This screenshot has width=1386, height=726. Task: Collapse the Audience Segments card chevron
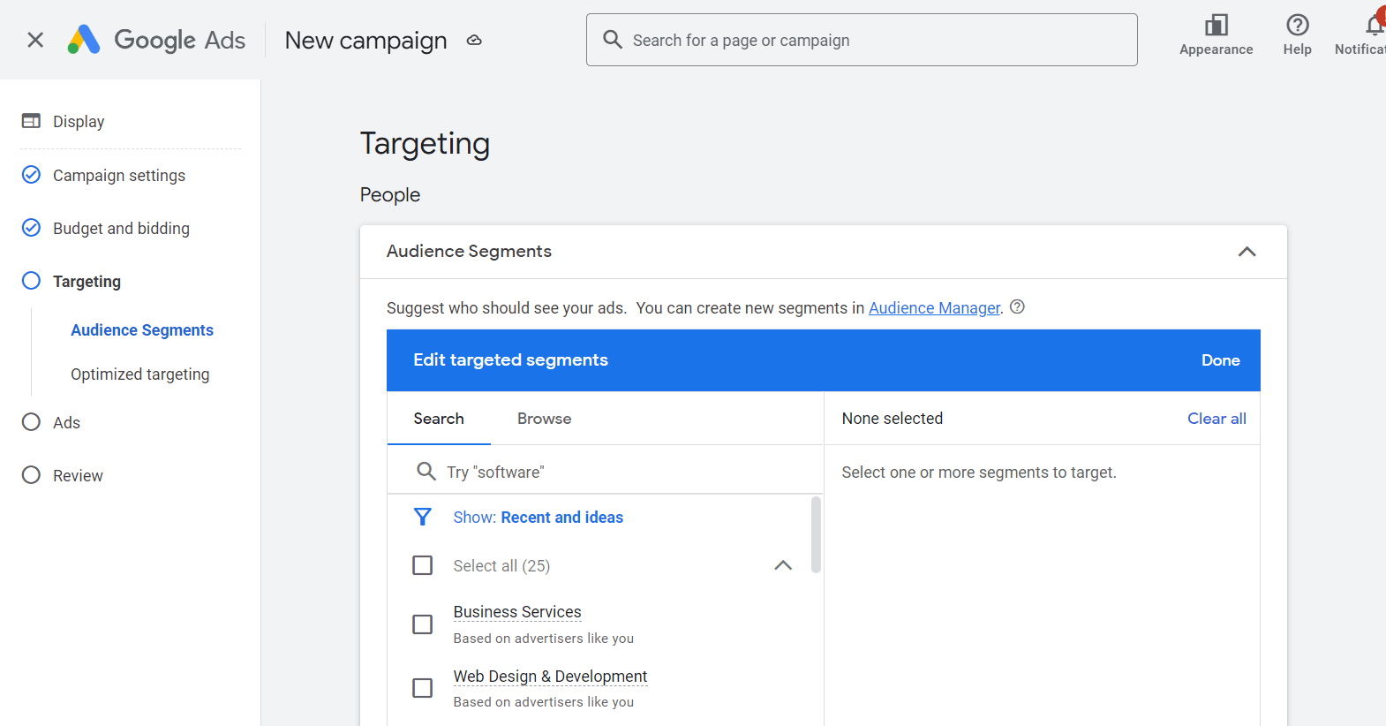(x=1247, y=252)
